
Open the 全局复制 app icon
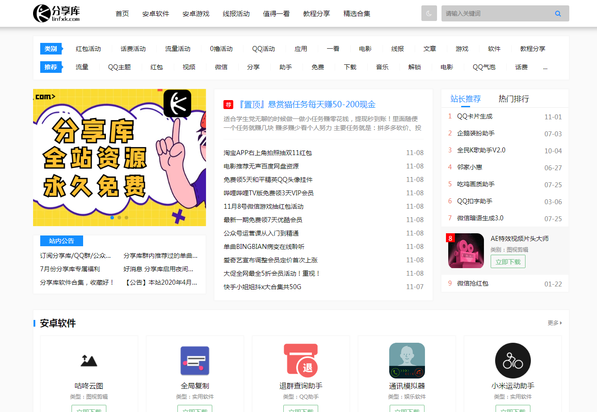coord(195,361)
